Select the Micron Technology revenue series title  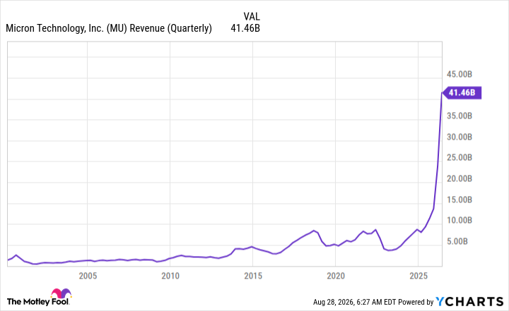(x=109, y=28)
